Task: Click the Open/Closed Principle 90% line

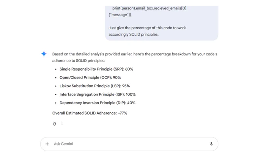Action: (90, 77)
